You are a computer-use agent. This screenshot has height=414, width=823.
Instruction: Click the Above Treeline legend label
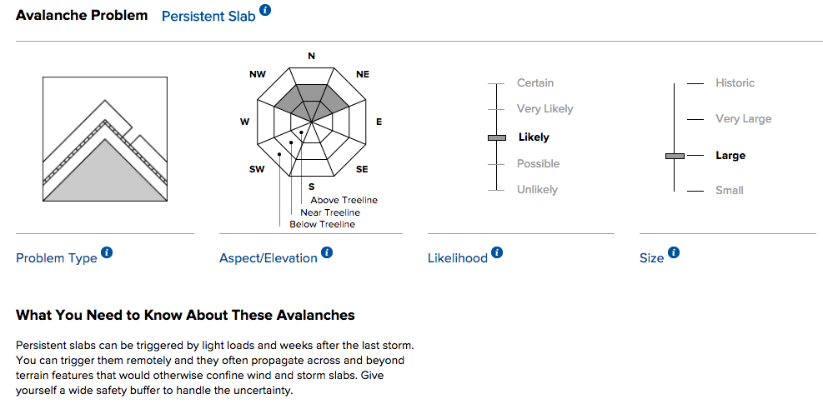coord(344,200)
